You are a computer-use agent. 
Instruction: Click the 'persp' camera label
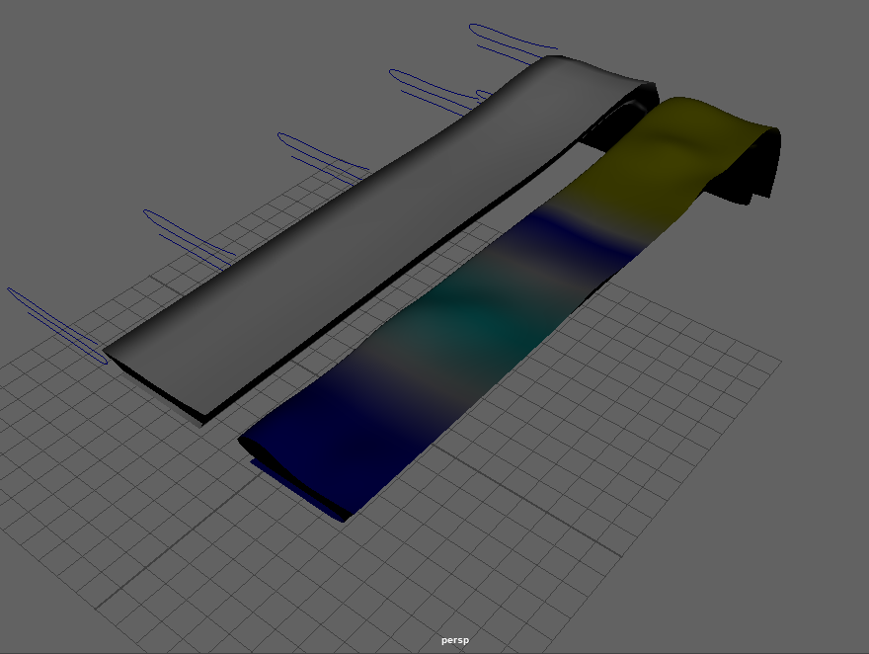tap(455, 640)
